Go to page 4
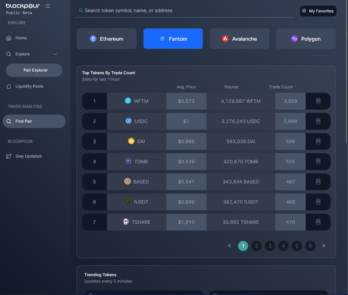Screen dimensions: 348x295 coord(283,246)
